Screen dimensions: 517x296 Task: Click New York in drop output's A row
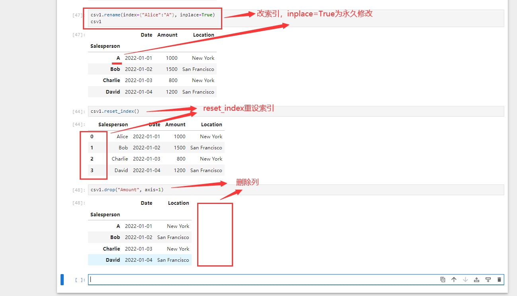click(x=178, y=226)
